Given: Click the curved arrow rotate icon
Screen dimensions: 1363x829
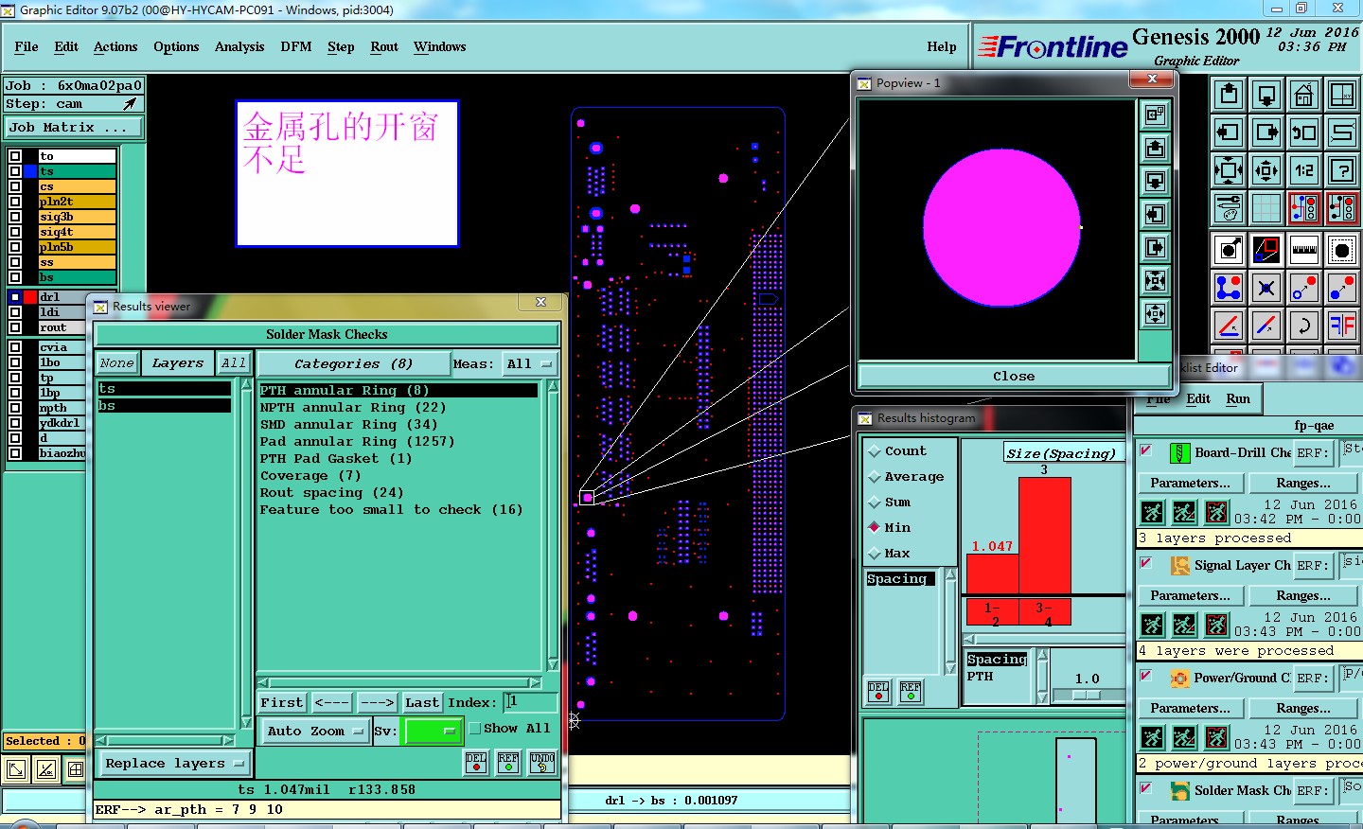Looking at the screenshot, I should tap(1304, 326).
